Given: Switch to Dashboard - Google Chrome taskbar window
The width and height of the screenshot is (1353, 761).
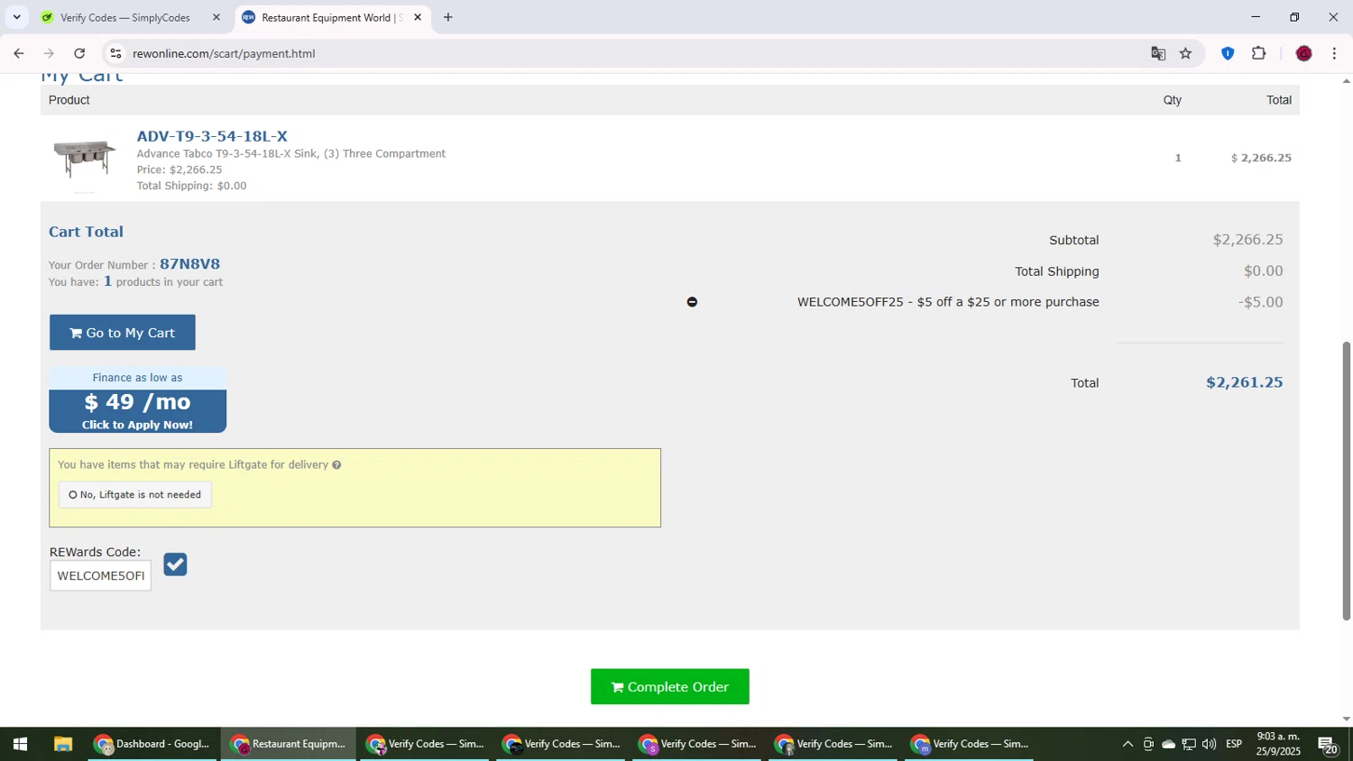Looking at the screenshot, I should [x=152, y=744].
